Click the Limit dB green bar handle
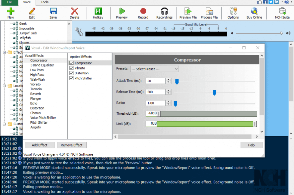The image size is (294, 195). (255, 124)
